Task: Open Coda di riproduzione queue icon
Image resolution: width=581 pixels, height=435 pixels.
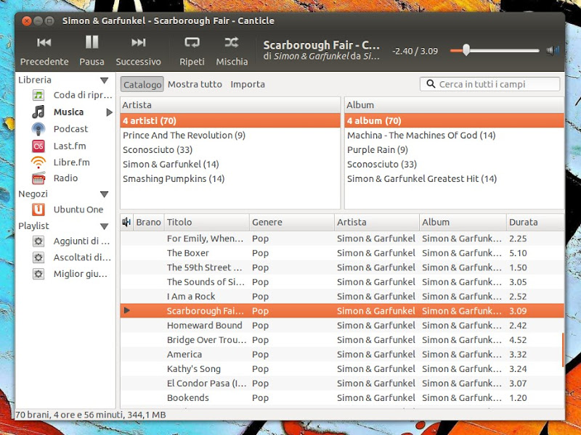Action: coord(38,95)
